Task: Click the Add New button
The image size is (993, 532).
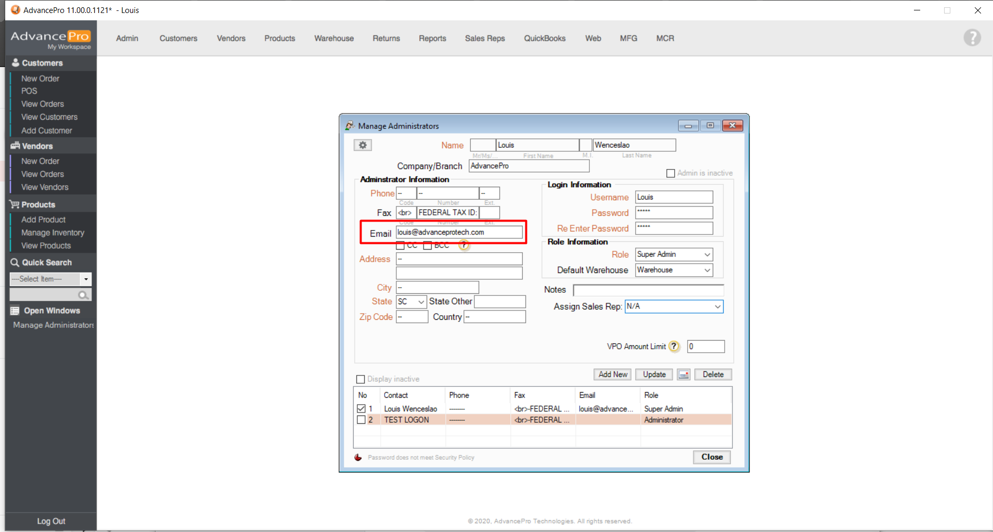Action: coord(612,374)
